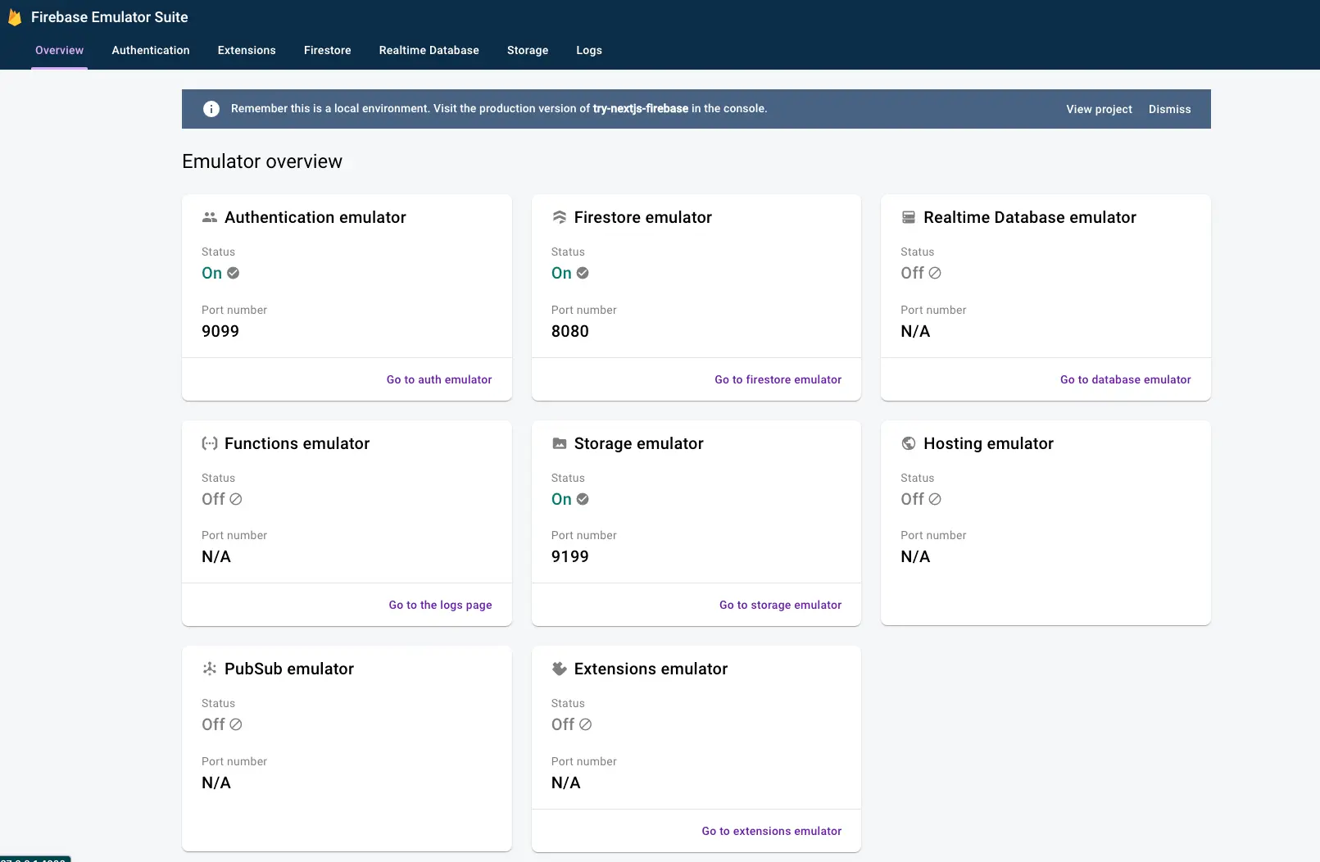Dismiss the local environment banner

[1169, 109]
